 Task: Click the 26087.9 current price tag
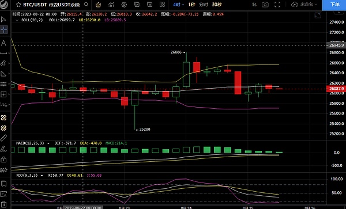[x=336, y=89]
